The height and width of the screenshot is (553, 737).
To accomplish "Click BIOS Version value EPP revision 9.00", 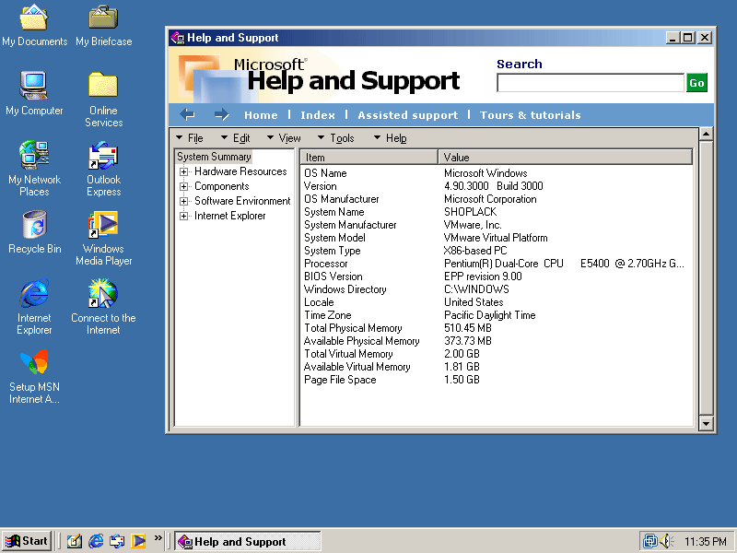I will tap(483, 276).
